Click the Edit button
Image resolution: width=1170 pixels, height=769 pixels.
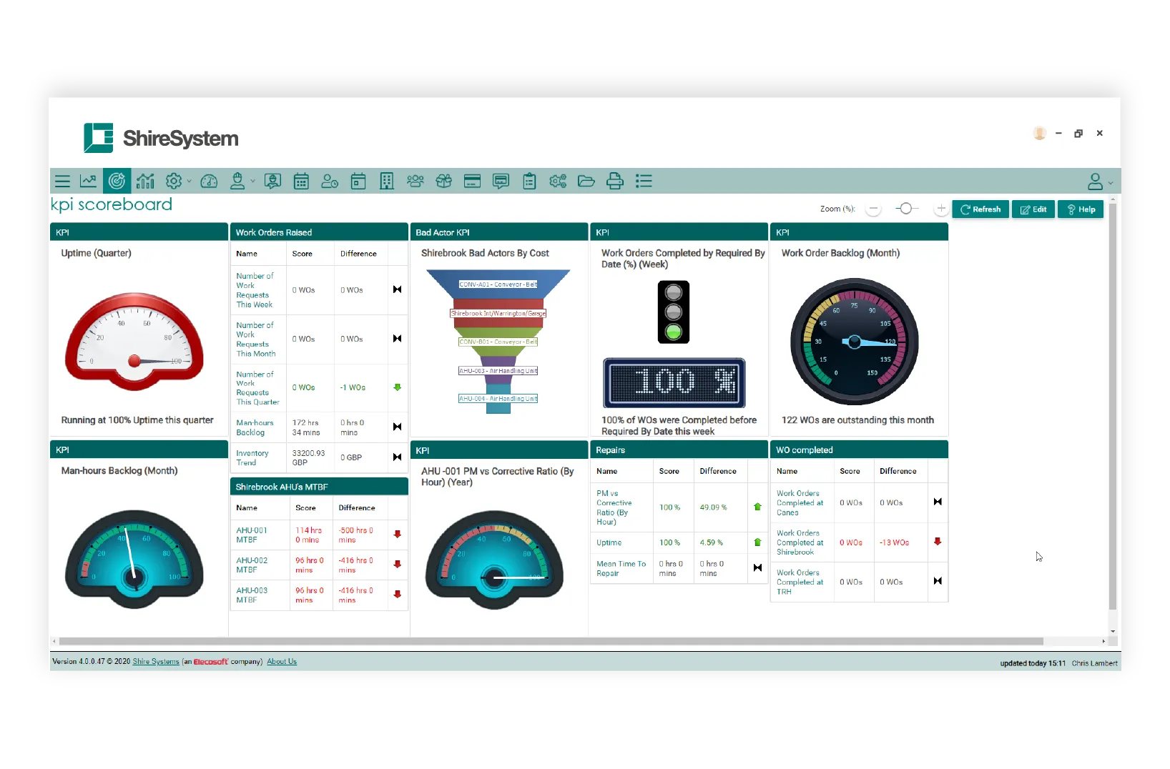[x=1033, y=209]
